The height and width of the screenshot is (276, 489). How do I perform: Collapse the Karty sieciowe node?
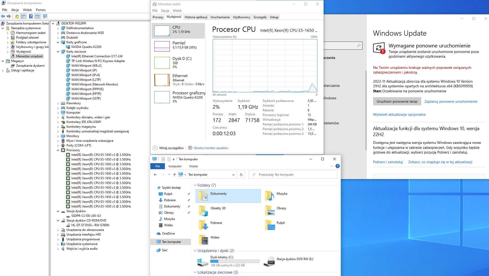click(x=58, y=52)
